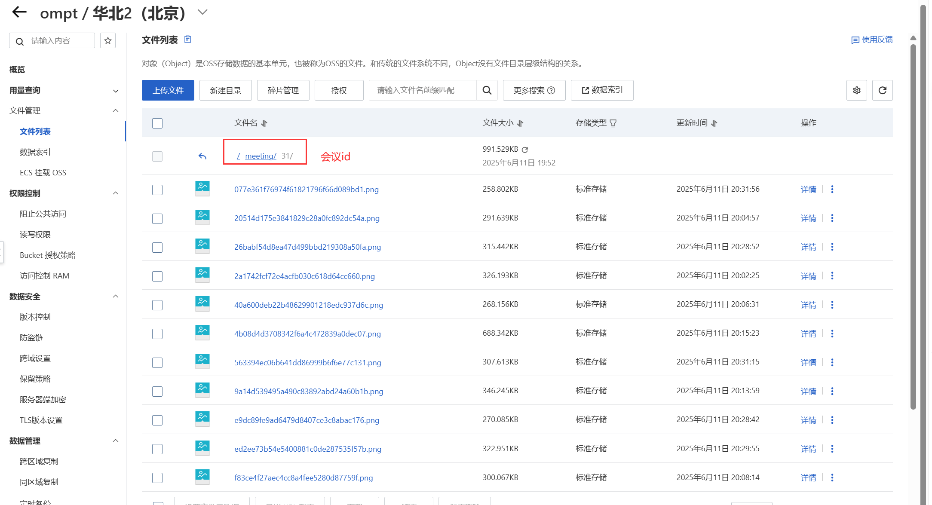Expand the 用量查询 sidebar section
The height and width of the screenshot is (505, 932).
pyautogui.click(x=115, y=91)
